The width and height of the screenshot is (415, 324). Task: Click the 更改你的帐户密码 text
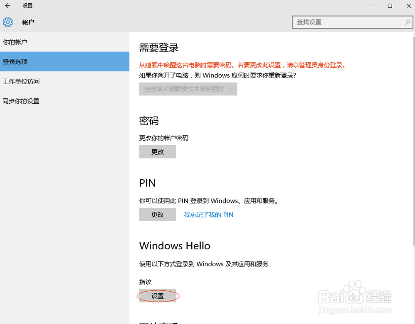(x=164, y=138)
